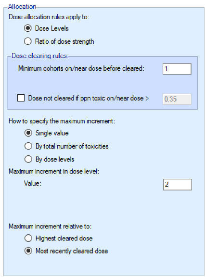
Task: Click the 'Dose allocation rules apply to:' label
Action: click(49, 17)
